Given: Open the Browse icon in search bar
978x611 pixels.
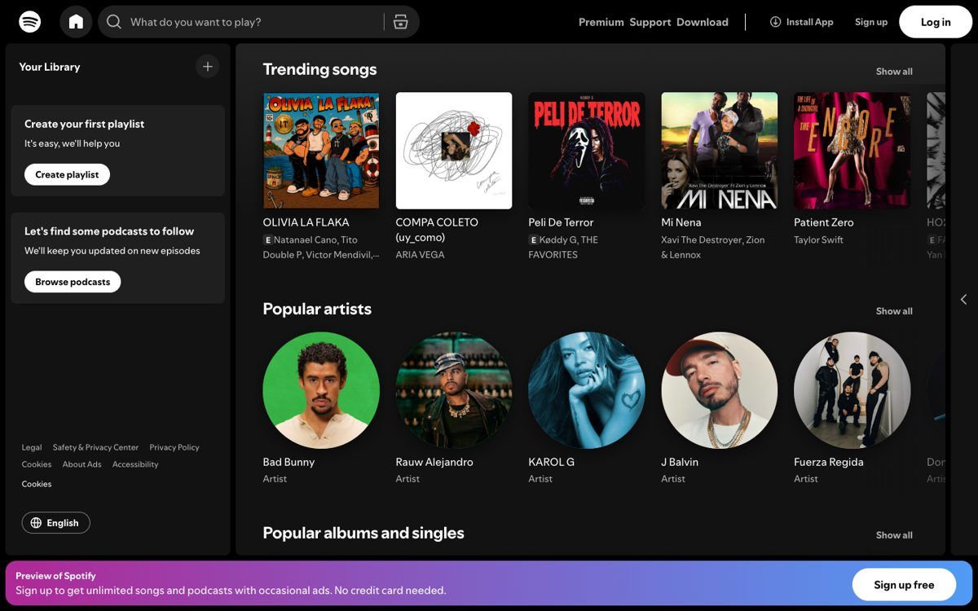Looking at the screenshot, I should tap(400, 22).
